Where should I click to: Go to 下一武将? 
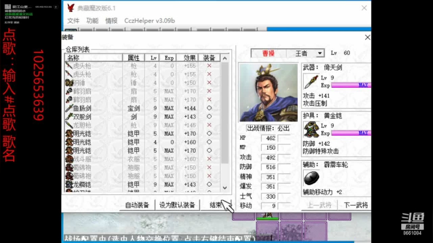coord(355,205)
